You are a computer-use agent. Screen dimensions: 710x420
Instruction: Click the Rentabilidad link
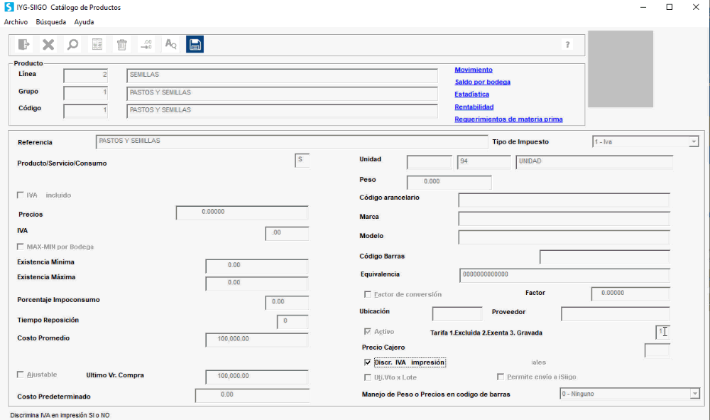(x=474, y=107)
